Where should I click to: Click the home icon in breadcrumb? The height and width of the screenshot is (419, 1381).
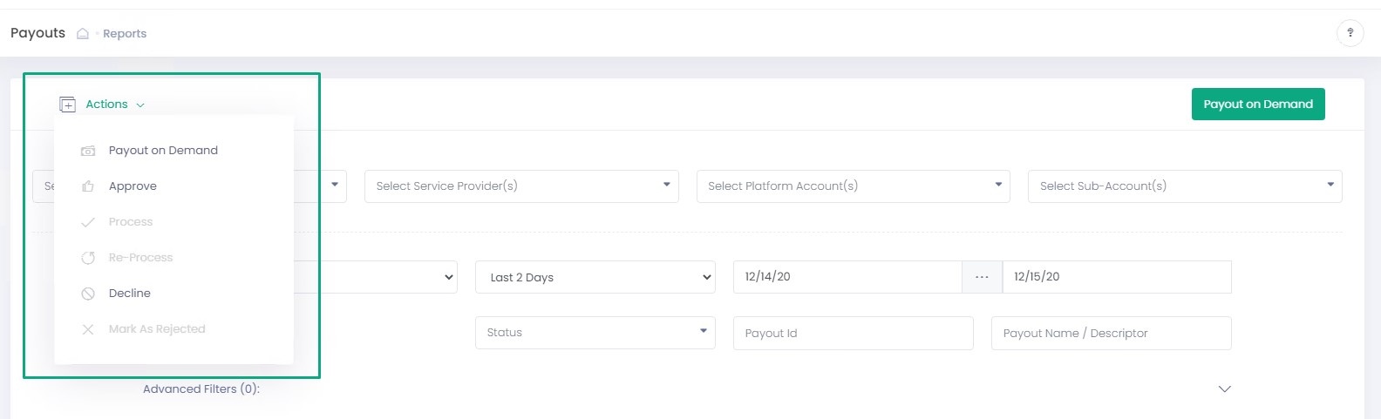pos(83,34)
